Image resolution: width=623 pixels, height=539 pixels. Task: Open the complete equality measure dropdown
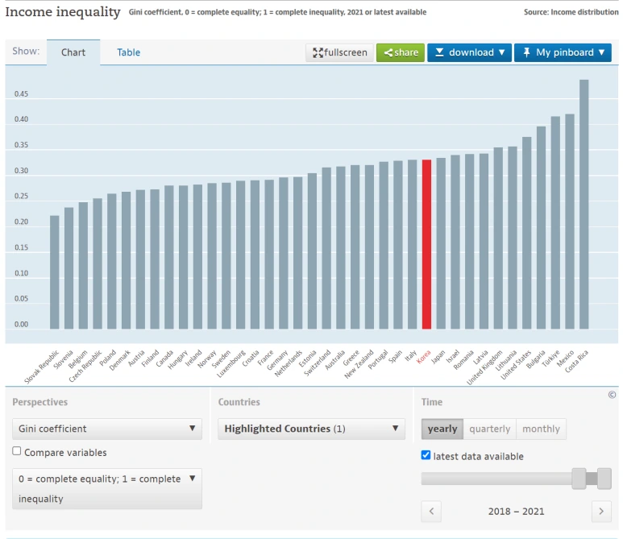[107, 488]
